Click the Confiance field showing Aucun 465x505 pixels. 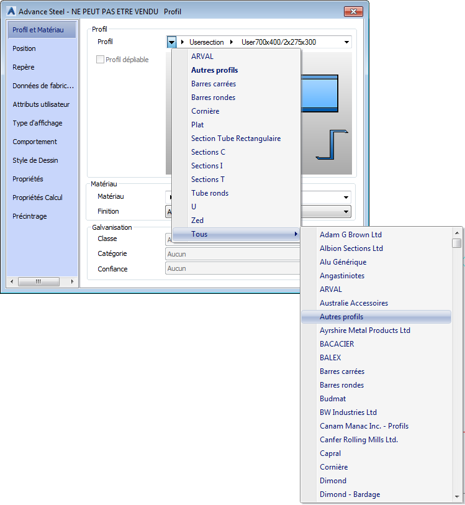233,268
